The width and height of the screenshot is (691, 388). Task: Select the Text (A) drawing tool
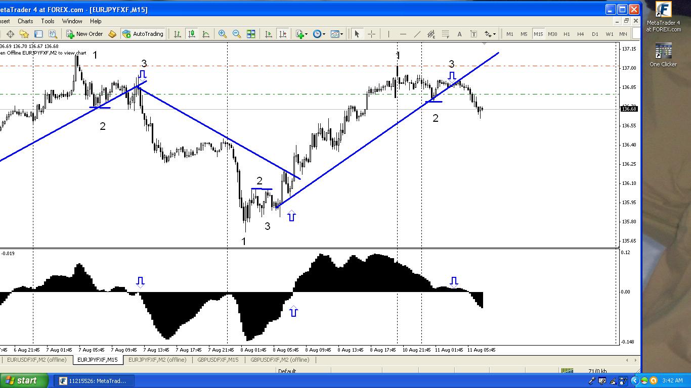(x=459, y=34)
